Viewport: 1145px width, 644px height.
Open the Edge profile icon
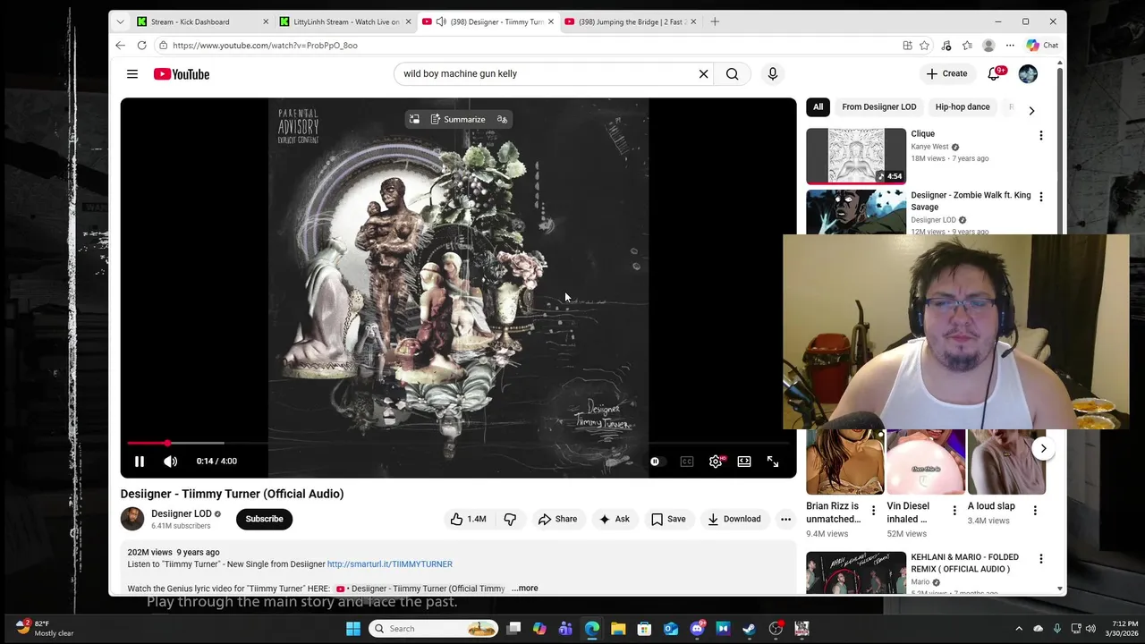click(x=988, y=46)
